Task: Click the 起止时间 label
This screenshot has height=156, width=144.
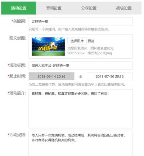Action: click(17, 76)
